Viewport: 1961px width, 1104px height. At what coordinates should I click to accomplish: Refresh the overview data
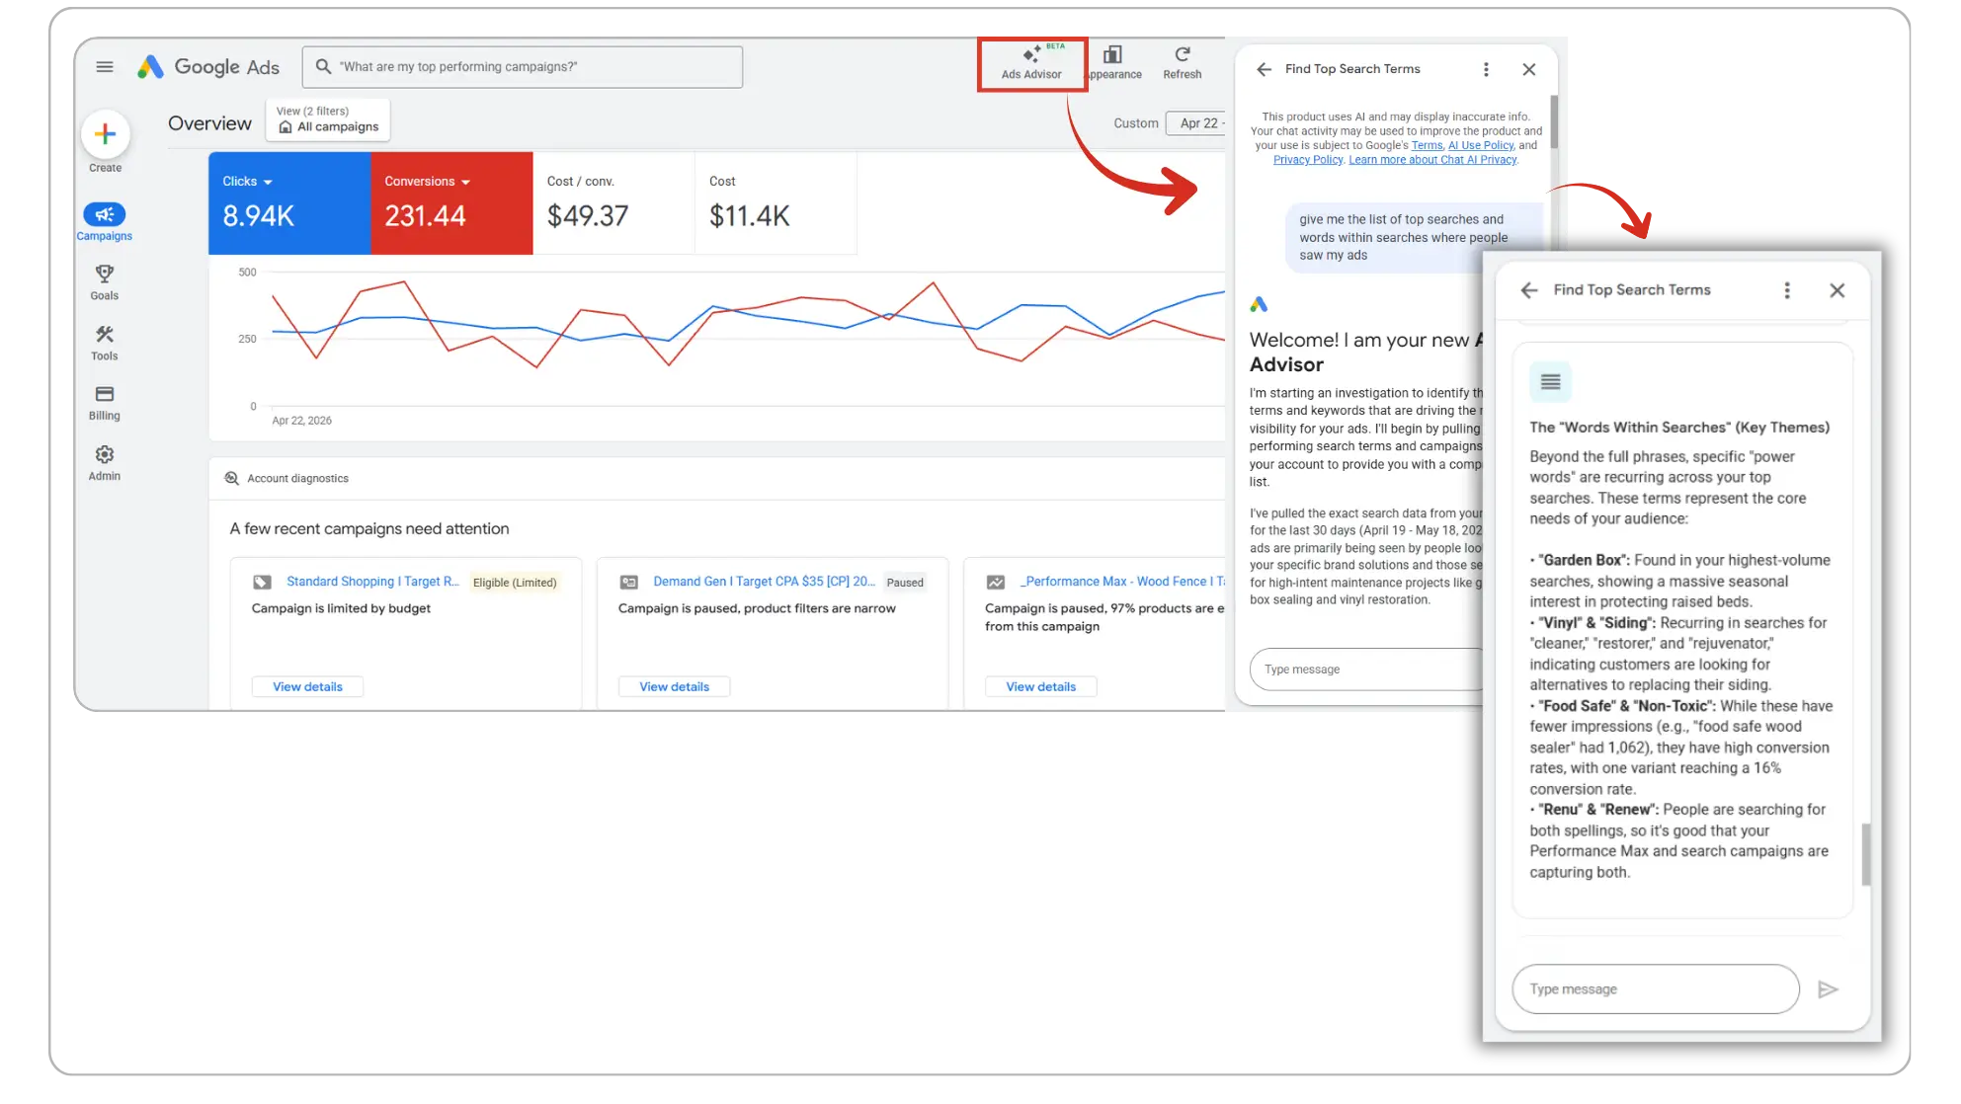tap(1182, 63)
